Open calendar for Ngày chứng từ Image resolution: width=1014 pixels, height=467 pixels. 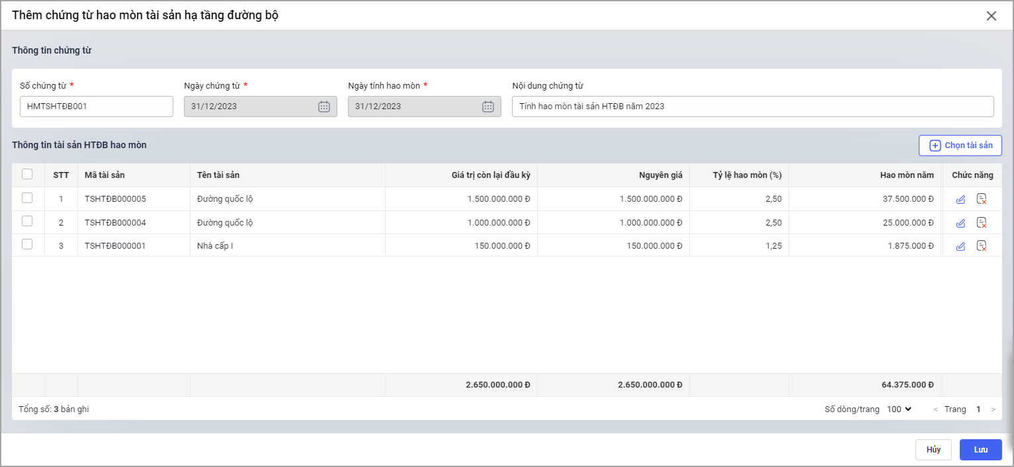324,106
